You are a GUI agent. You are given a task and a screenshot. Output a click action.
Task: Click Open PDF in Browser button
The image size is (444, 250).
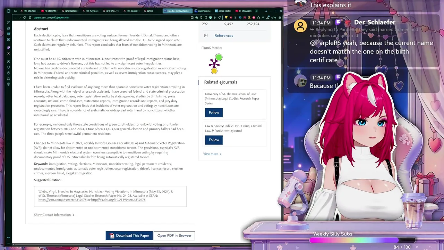174,235
